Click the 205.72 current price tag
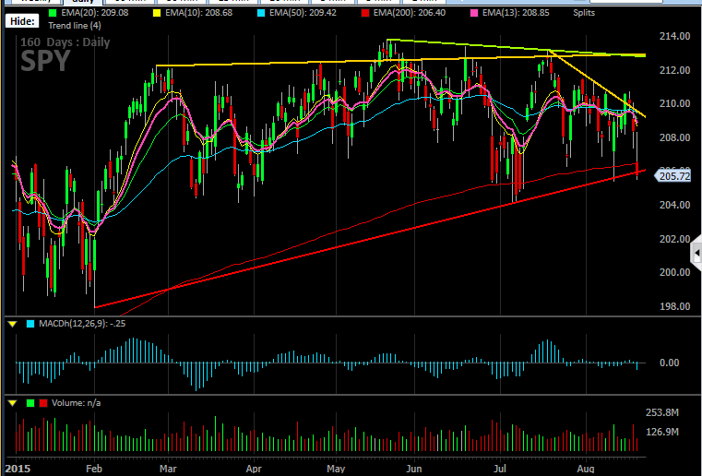The width and height of the screenshot is (702, 476). [672, 176]
